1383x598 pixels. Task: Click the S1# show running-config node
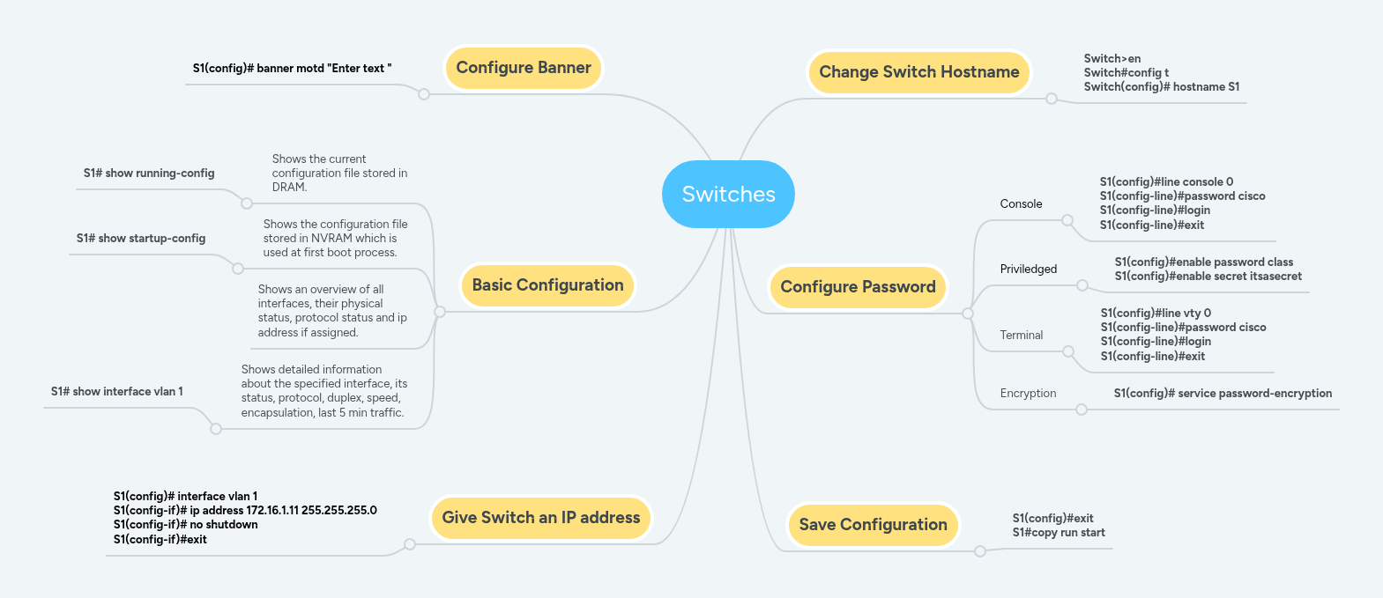(x=149, y=173)
